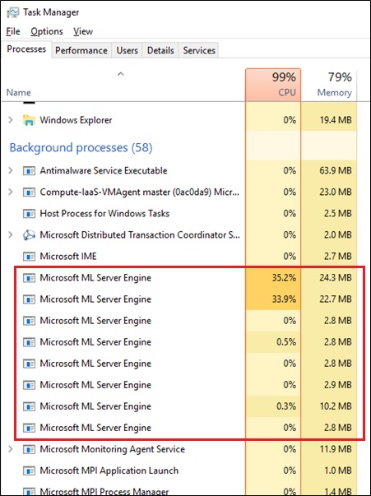Open the Options menu
Image resolution: width=371 pixels, height=496 pixels.
tap(47, 31)
